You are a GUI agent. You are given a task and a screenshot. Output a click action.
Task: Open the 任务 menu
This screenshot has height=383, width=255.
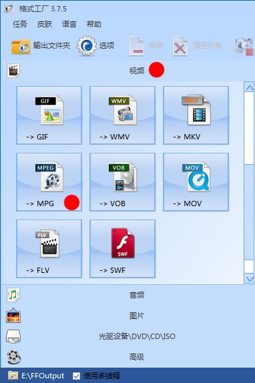20,24
